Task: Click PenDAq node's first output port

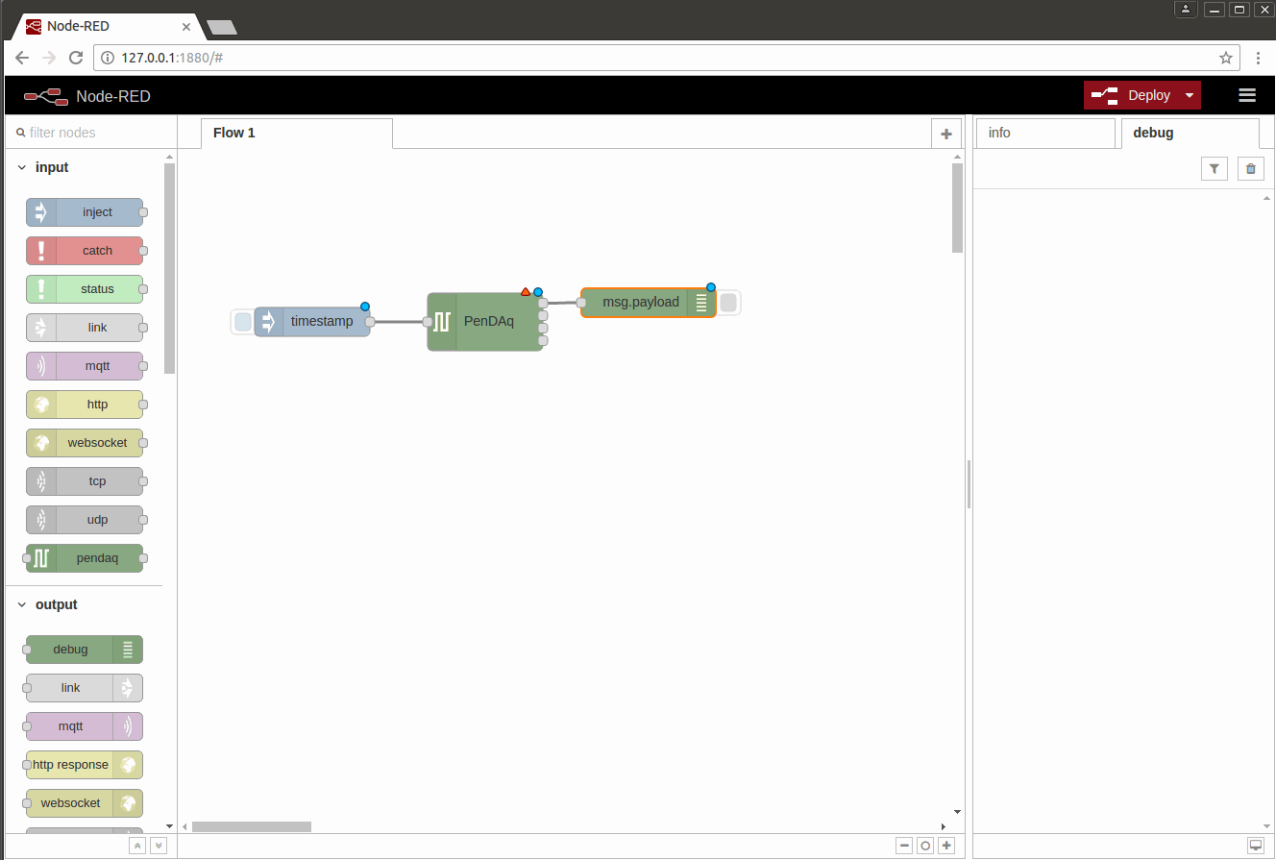Action: (x=544, y=302)
